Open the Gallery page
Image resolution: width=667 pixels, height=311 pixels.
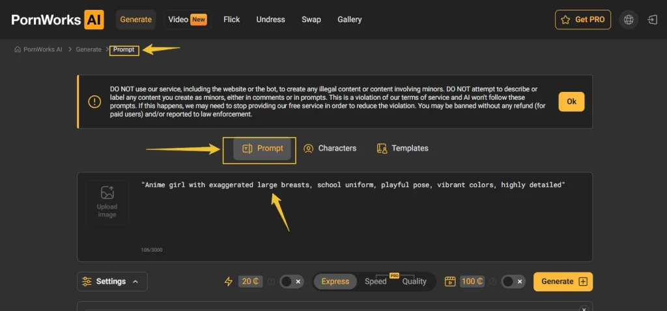350,20
